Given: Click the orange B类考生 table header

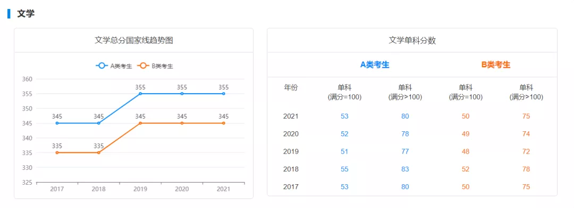Looking at the screenshot, I should [496, 65].
